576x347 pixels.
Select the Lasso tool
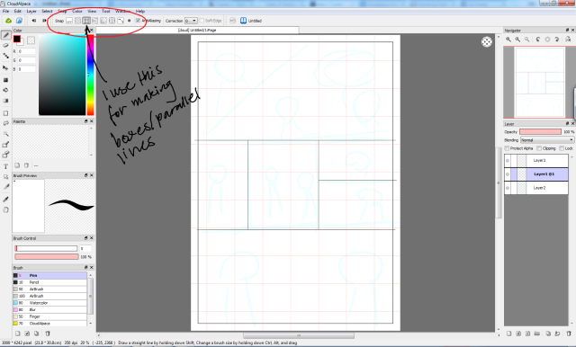(x=5, y=124)
